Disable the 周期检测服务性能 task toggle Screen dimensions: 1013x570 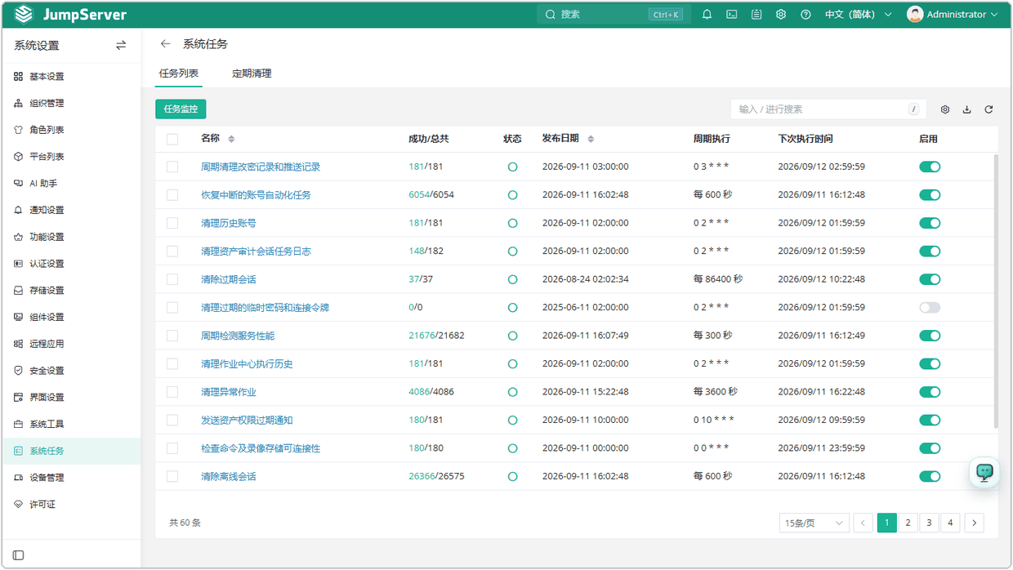point(930,336)
